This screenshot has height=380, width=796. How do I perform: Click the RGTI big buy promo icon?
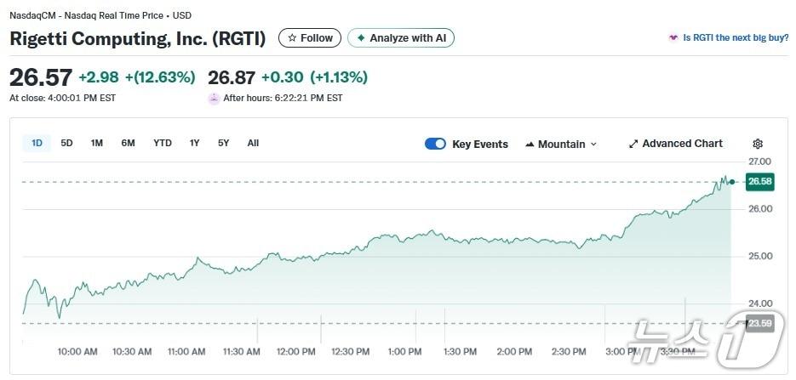pyautogui.click(x=674, y=38)
